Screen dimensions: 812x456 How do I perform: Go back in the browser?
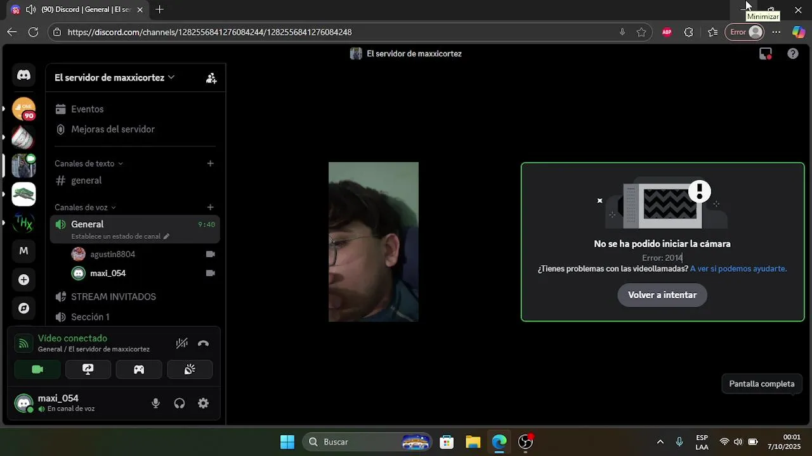[x=11, y=32]
